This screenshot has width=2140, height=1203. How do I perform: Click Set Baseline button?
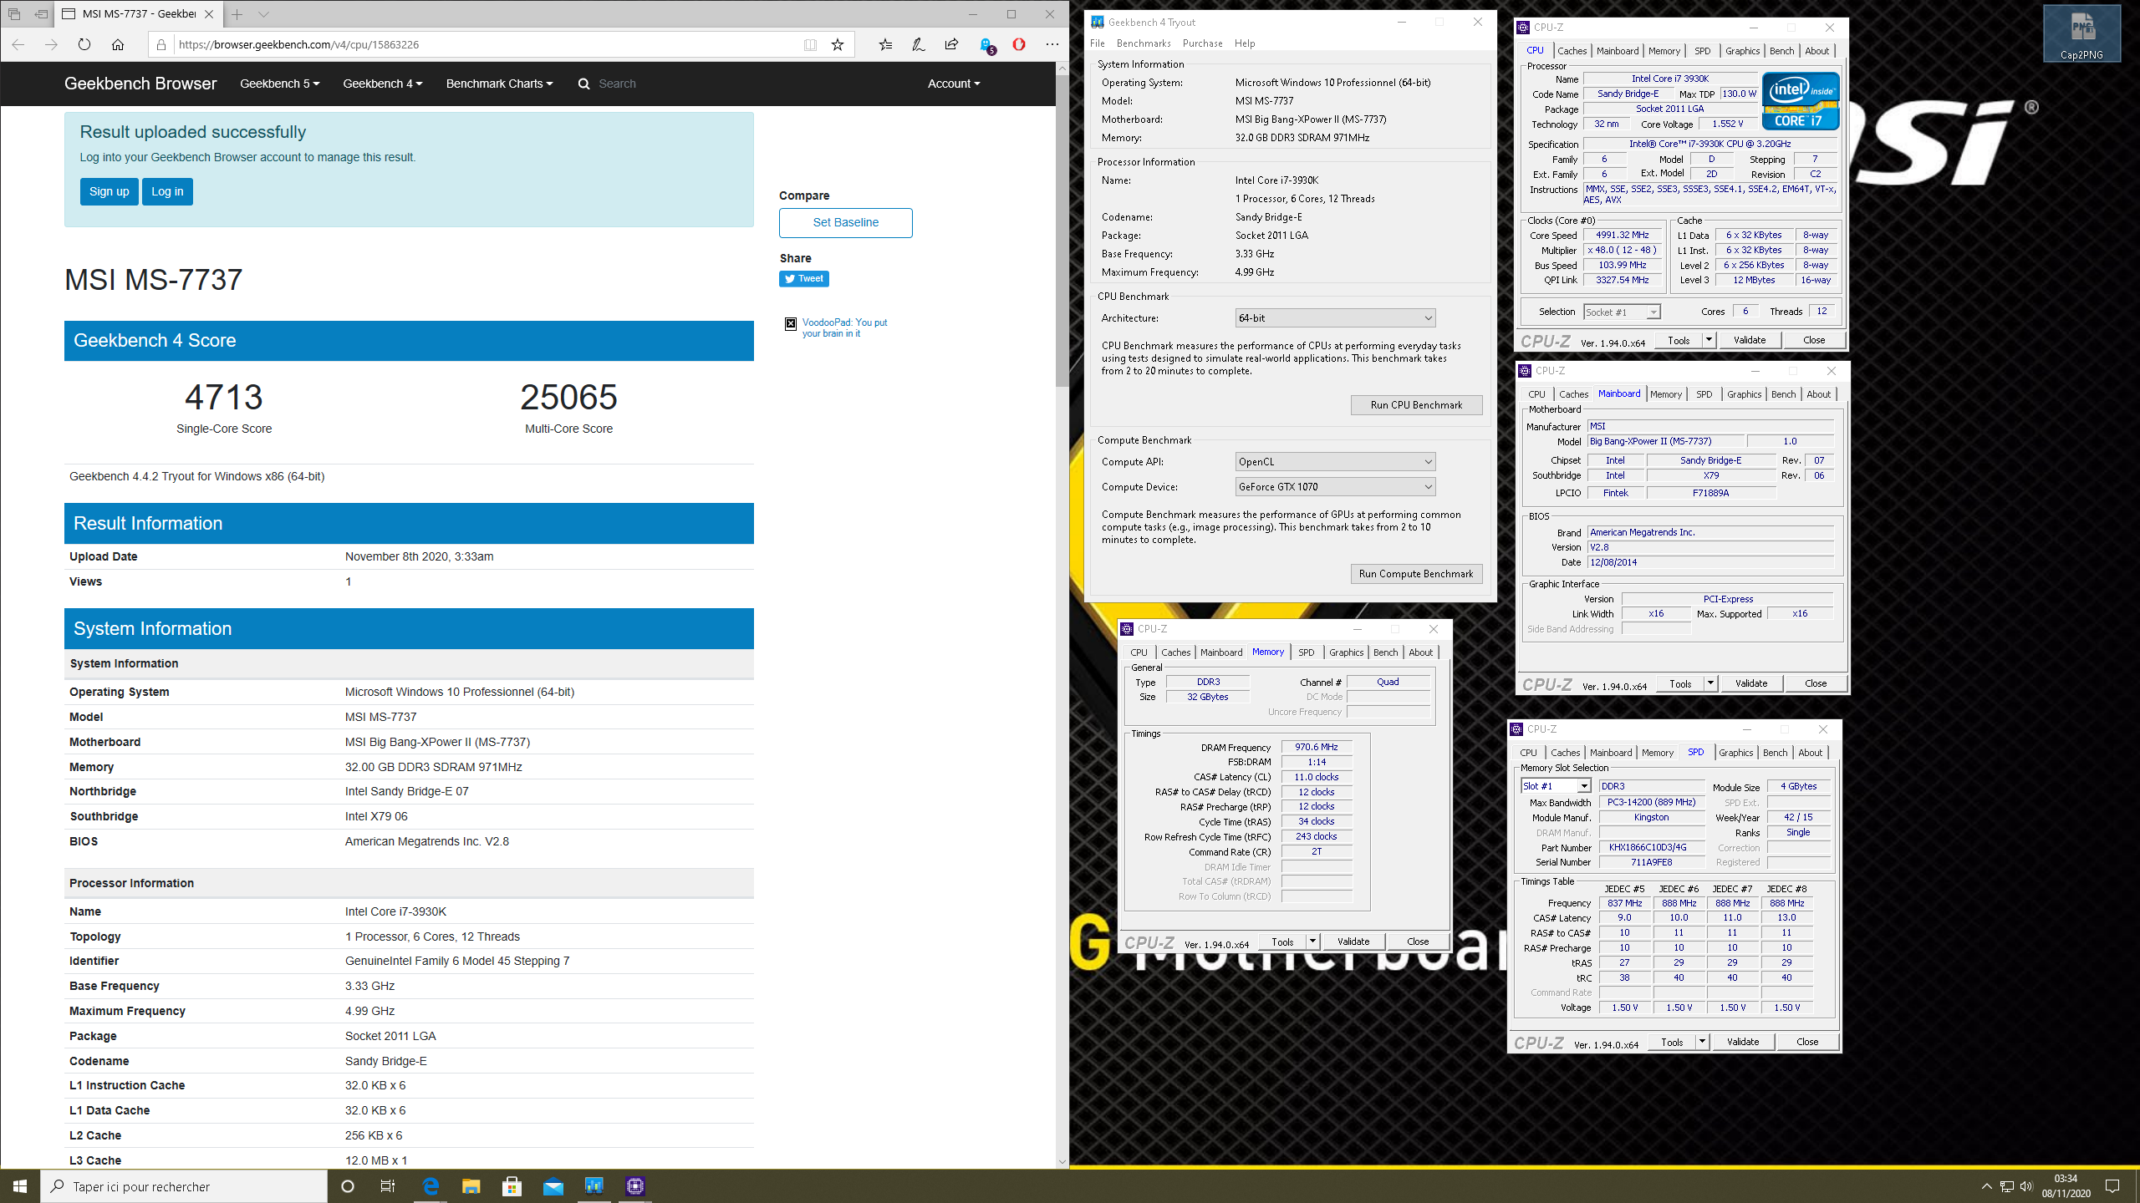coord(845,223)
